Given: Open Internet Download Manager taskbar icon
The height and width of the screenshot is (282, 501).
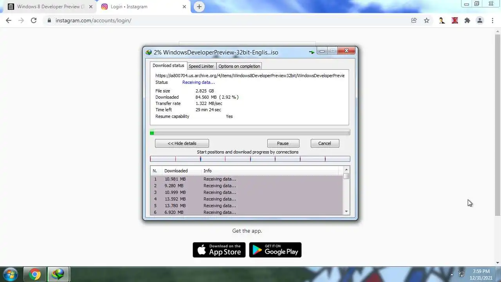Looking at the screenshot, I should pyautogui.click(x=58, y=275).
